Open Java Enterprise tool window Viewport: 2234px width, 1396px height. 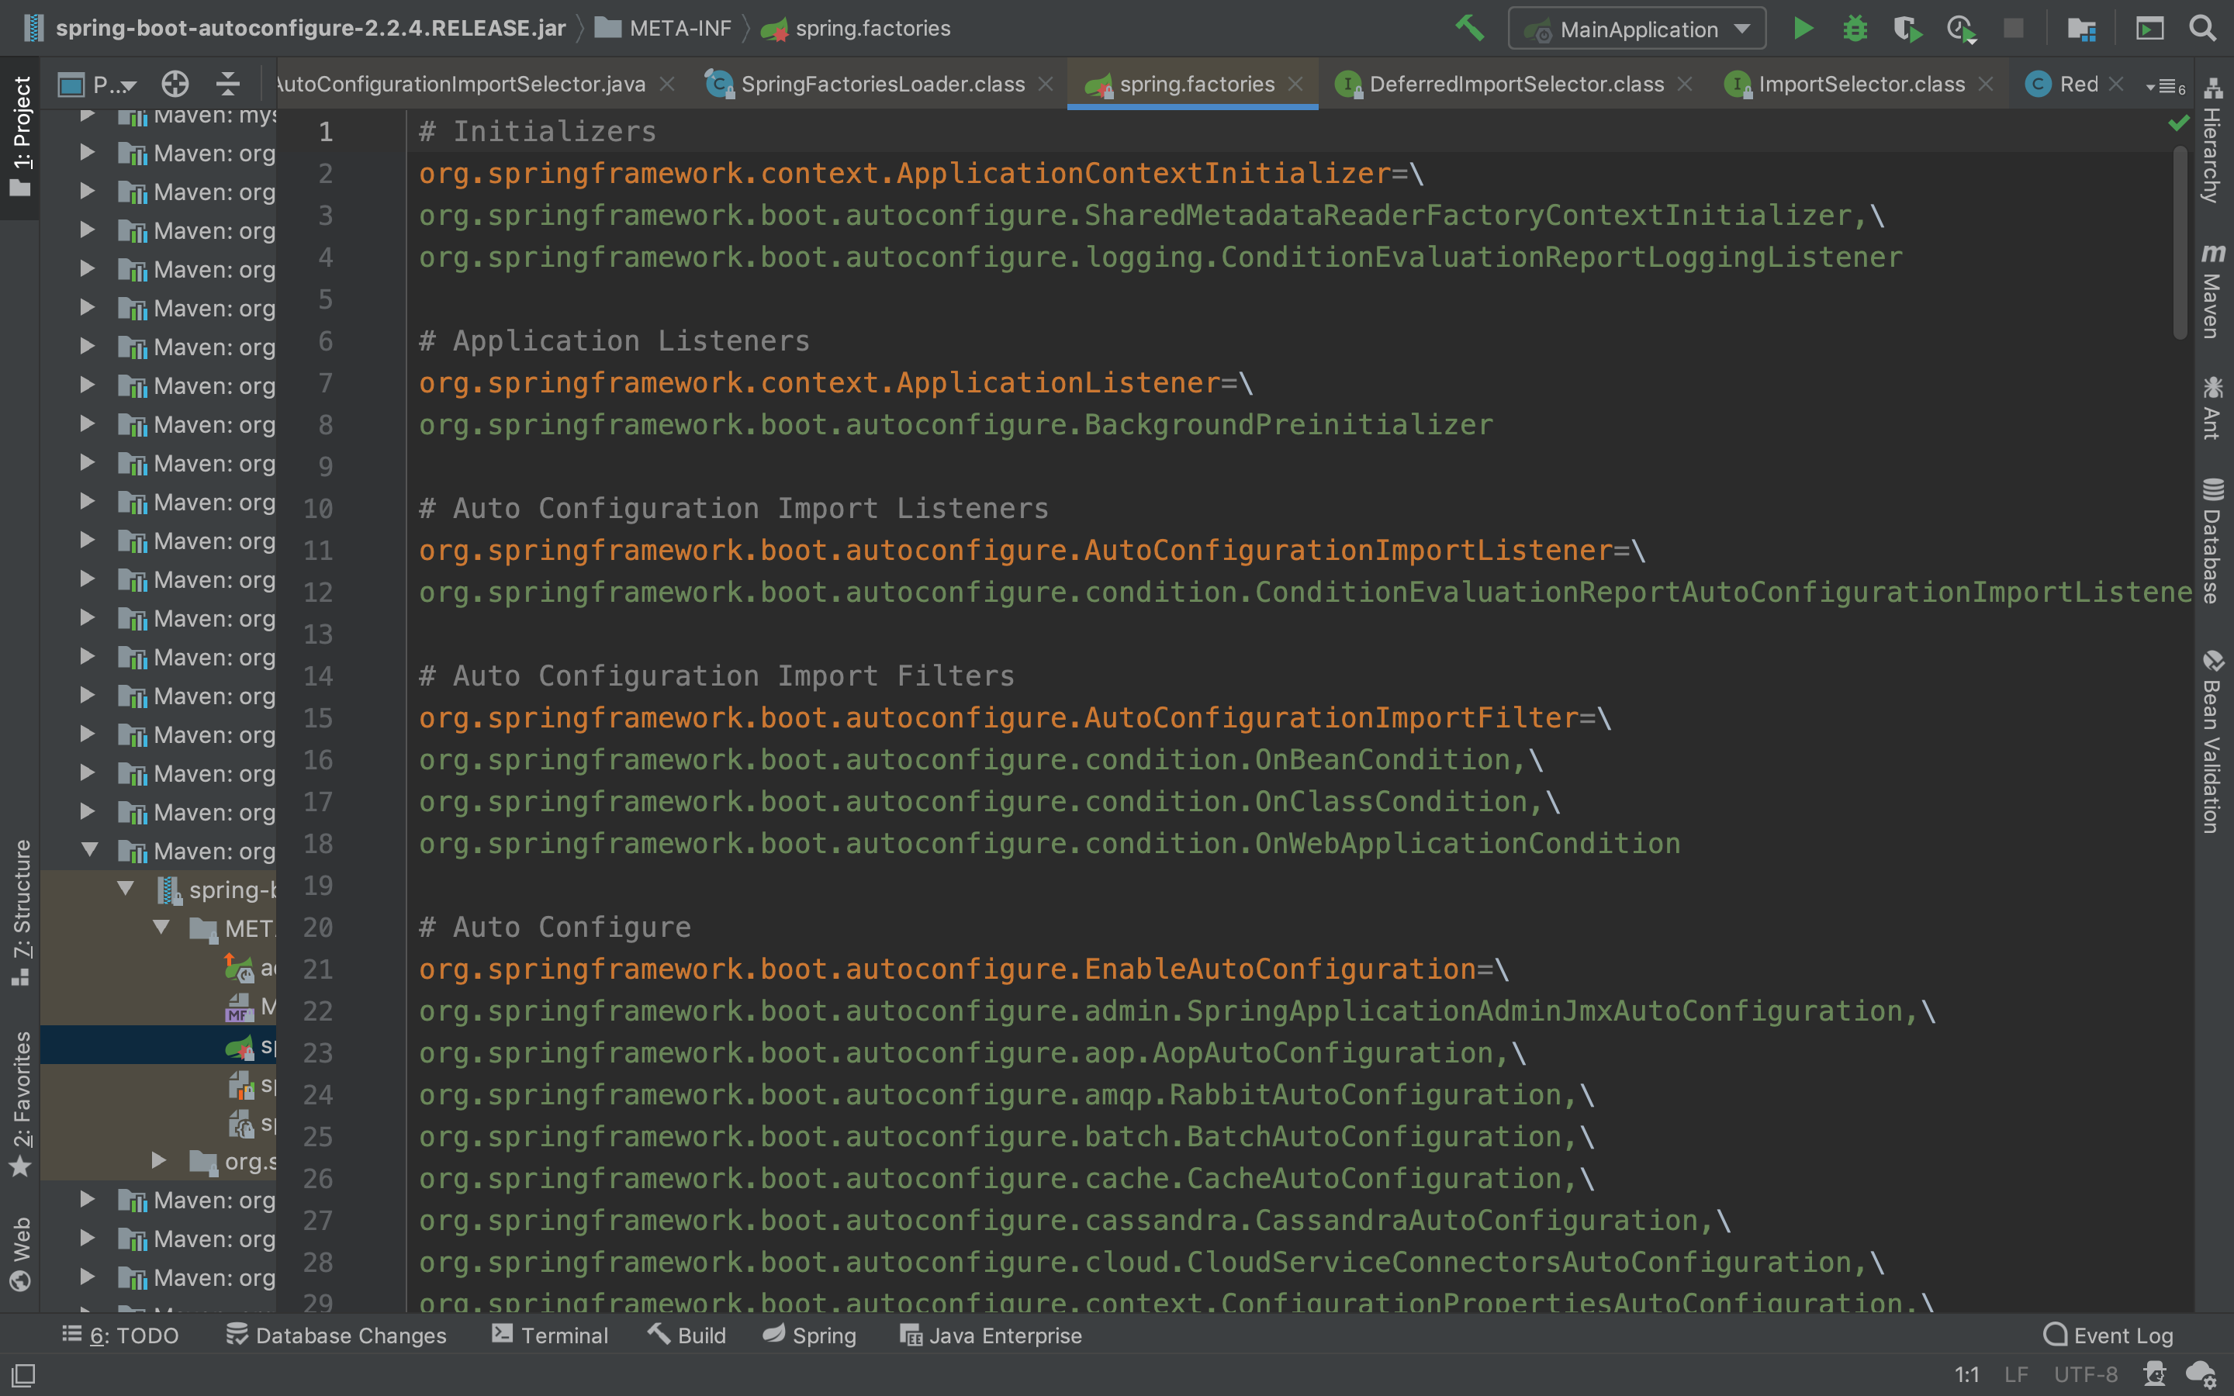[991, 1335]
